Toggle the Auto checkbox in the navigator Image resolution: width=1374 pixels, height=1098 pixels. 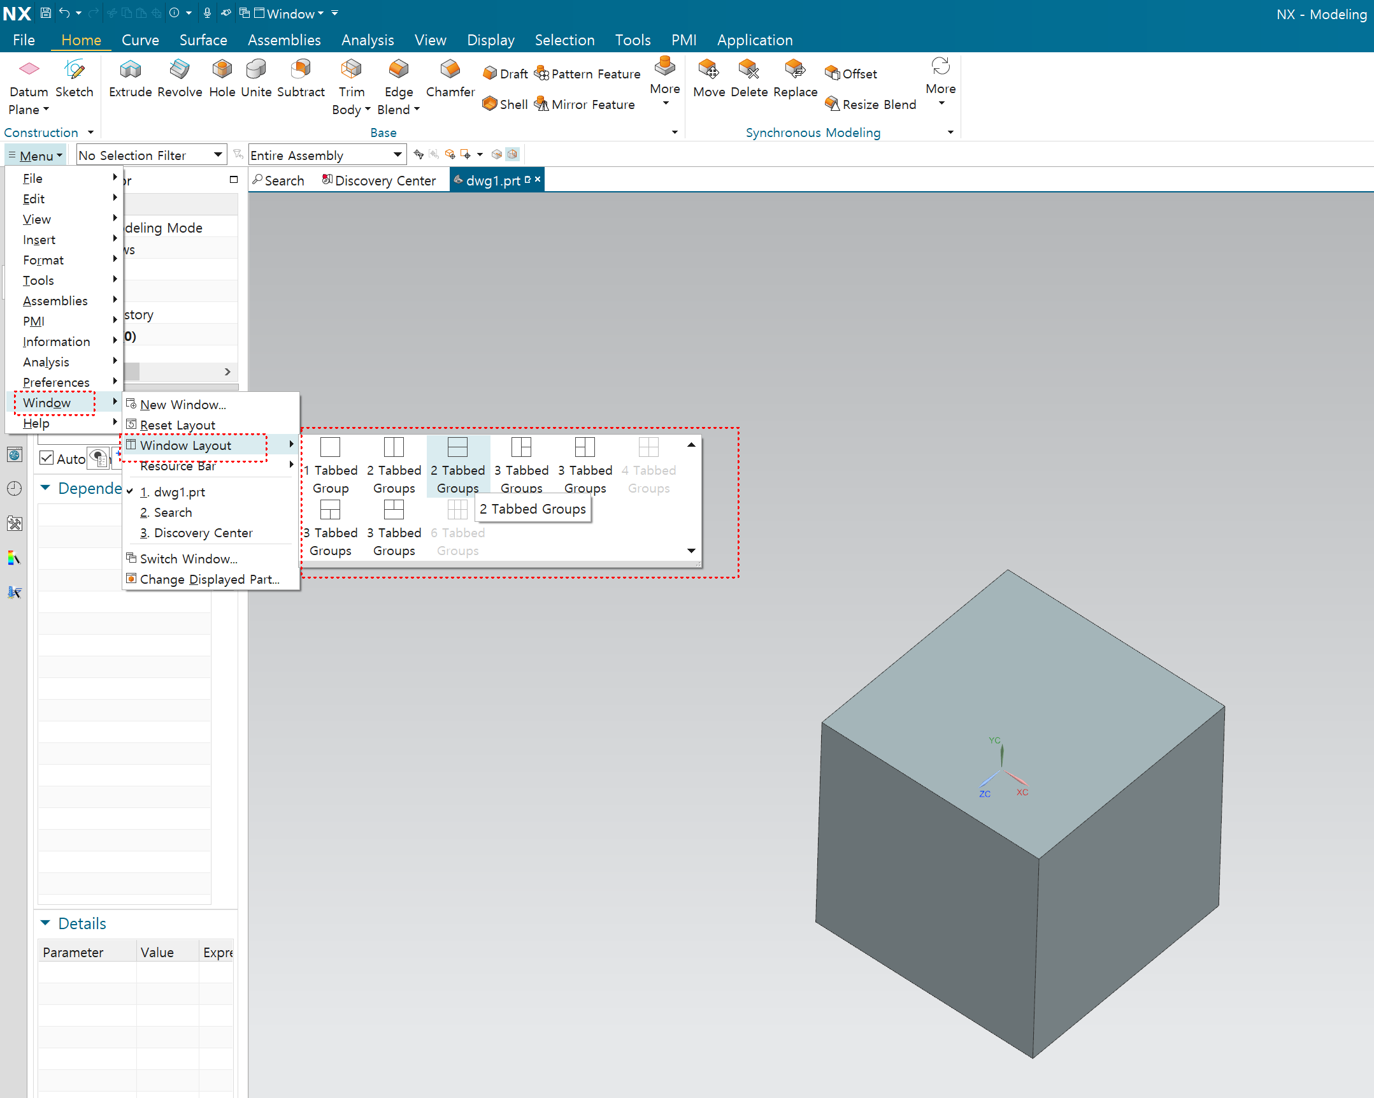[47, 458]
